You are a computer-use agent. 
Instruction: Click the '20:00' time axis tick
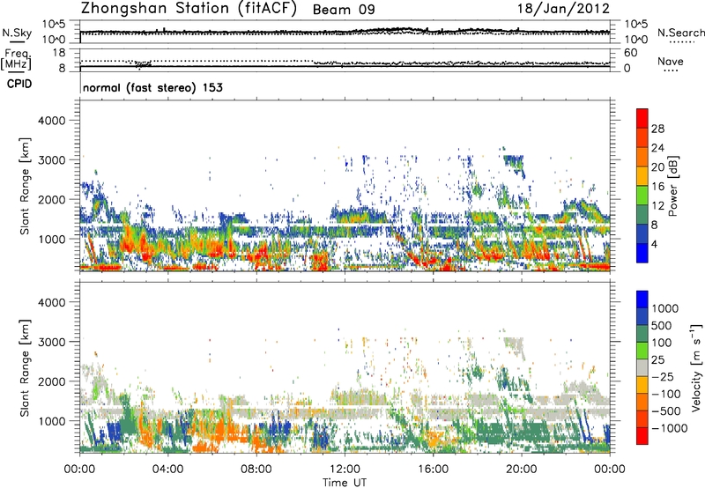(521, 470)
